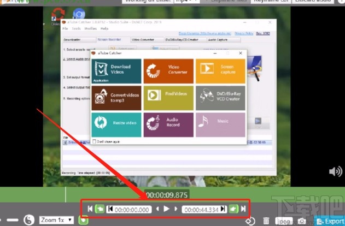This screenshot has height=226, width=345.
Task: Check the Don't show again checkbox
Action: (x=95, y=141)
